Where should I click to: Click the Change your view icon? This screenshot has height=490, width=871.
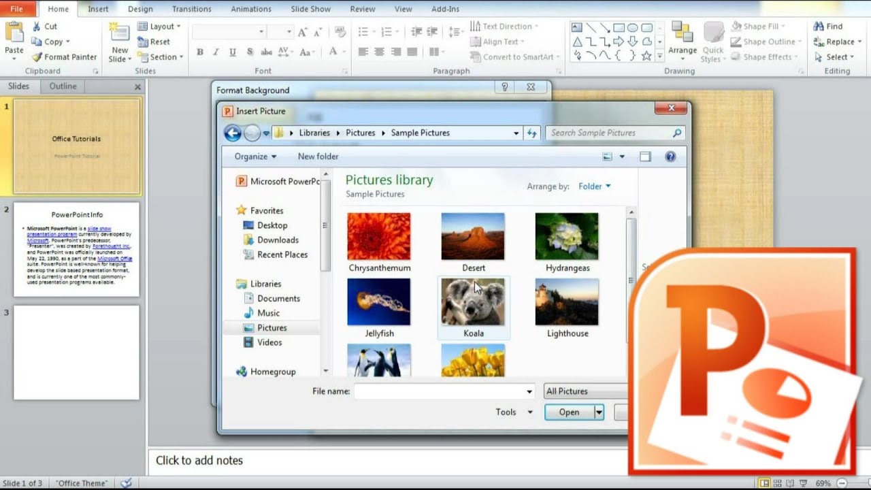608,157
